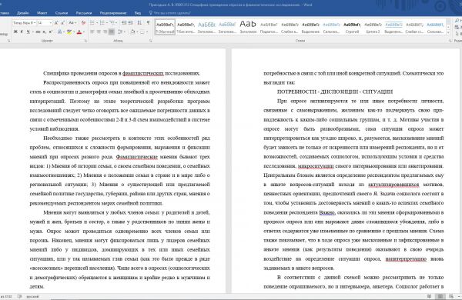Align text to the left
Image resolution: width=462 pixels, height=300 pixels.
point(92,32)
